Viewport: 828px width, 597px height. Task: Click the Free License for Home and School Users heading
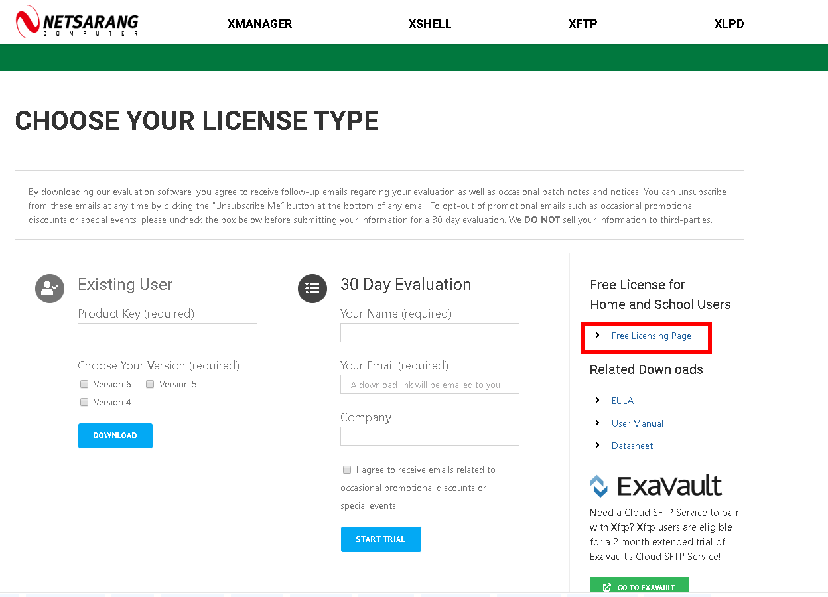pos(660,295)
